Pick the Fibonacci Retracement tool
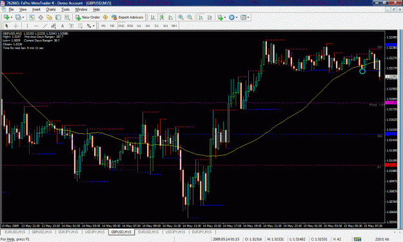The image size is (403, 242). point(80,26)
